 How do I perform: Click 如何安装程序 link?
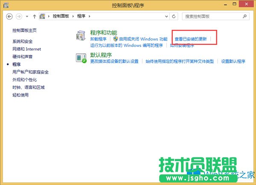click(x=182, y=46)
